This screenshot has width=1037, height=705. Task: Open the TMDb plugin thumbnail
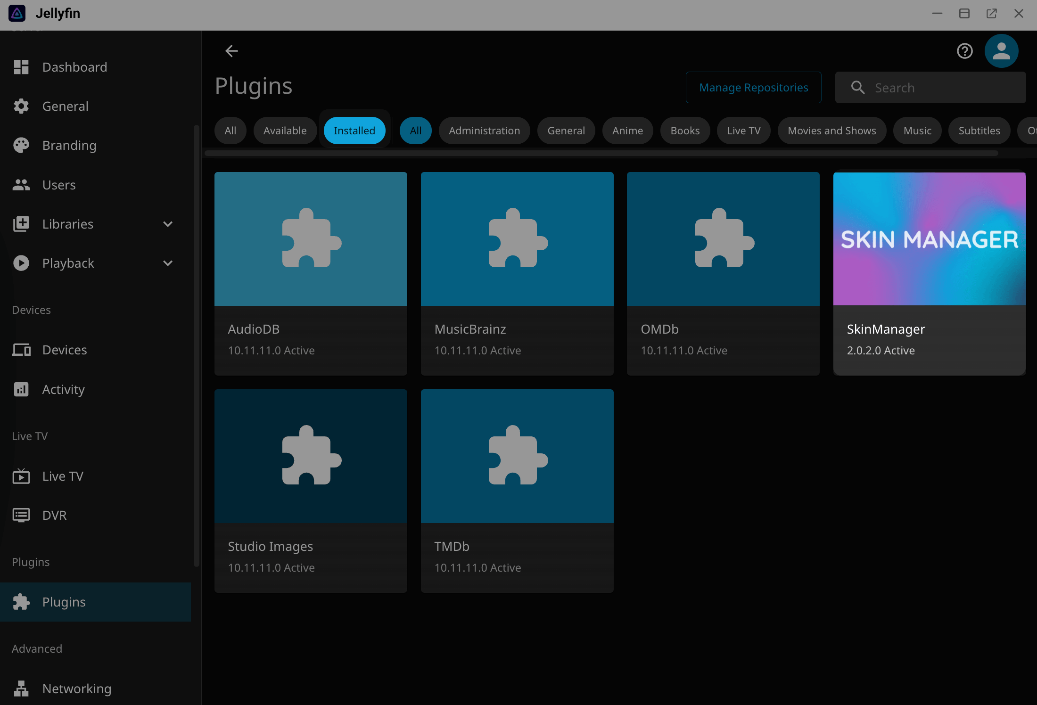(517, 456)
